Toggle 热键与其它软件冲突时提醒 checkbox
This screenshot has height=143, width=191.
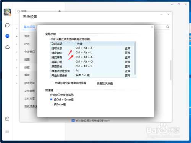pyautogui.click(x=52, y=83)
